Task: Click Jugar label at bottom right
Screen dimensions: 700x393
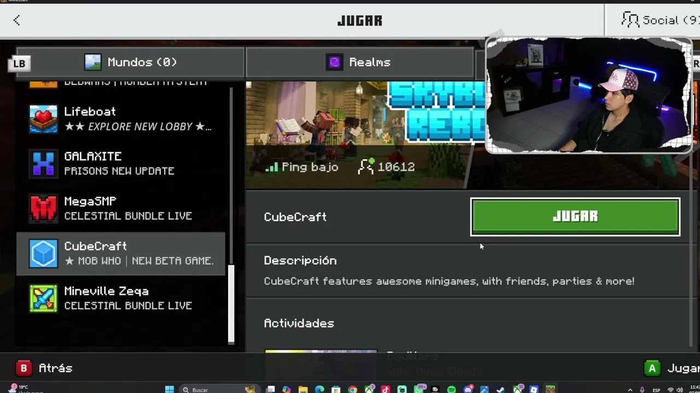Action: click(683, 368)
